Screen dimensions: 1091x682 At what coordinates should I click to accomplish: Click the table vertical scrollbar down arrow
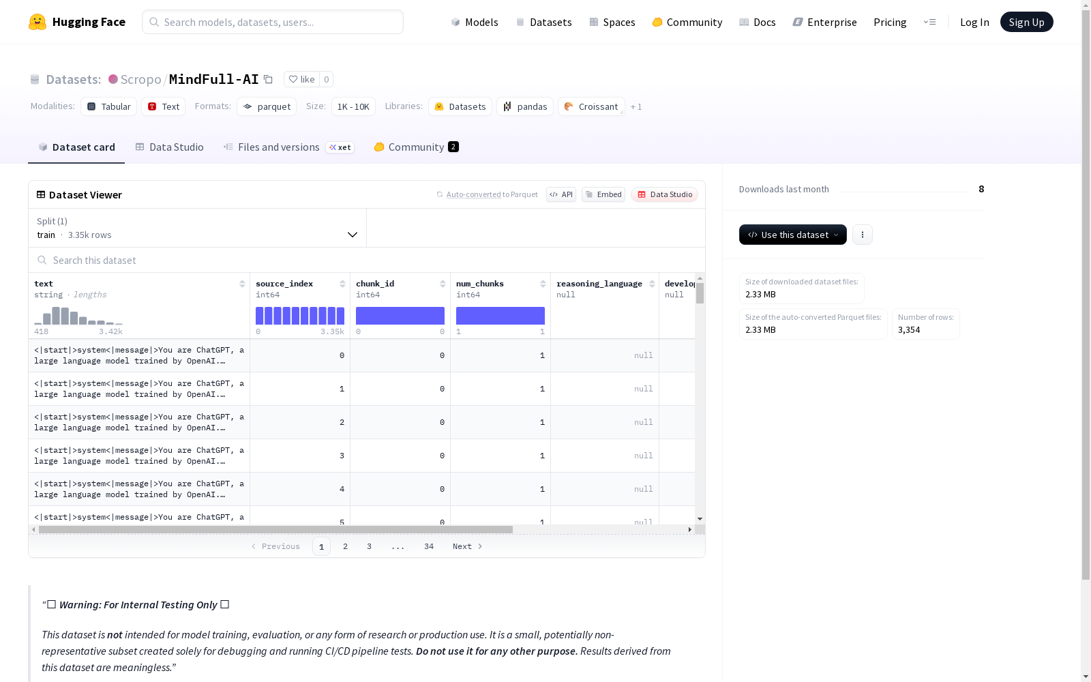click(700, 520)
